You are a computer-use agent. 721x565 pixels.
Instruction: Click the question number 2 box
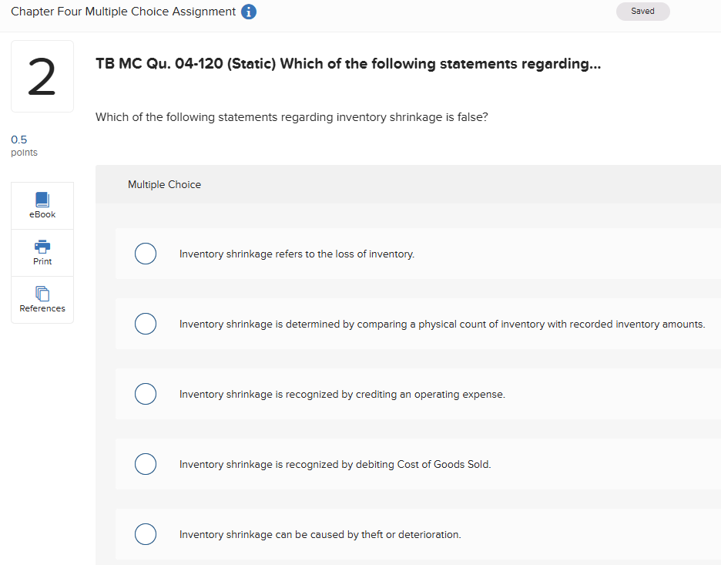coord(42,75)
